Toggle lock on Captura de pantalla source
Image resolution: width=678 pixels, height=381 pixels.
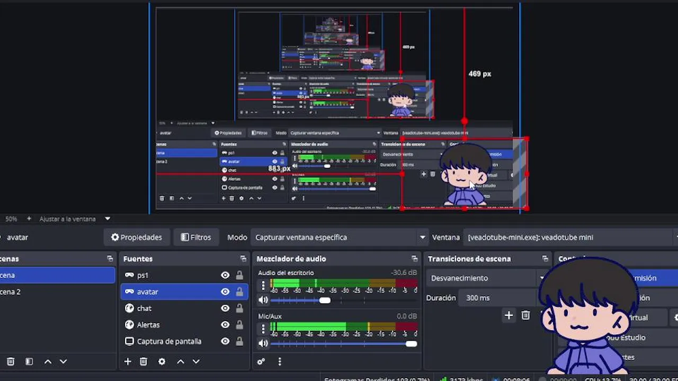click(239, 341)
